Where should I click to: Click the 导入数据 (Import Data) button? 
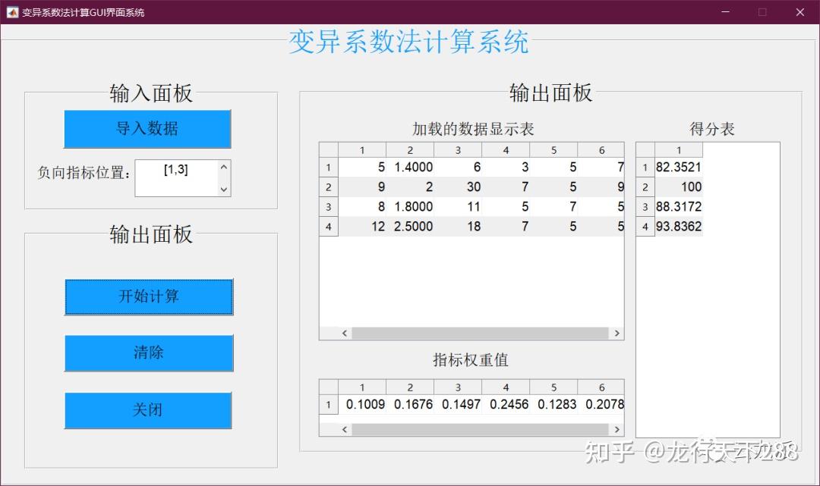point(148,129)
